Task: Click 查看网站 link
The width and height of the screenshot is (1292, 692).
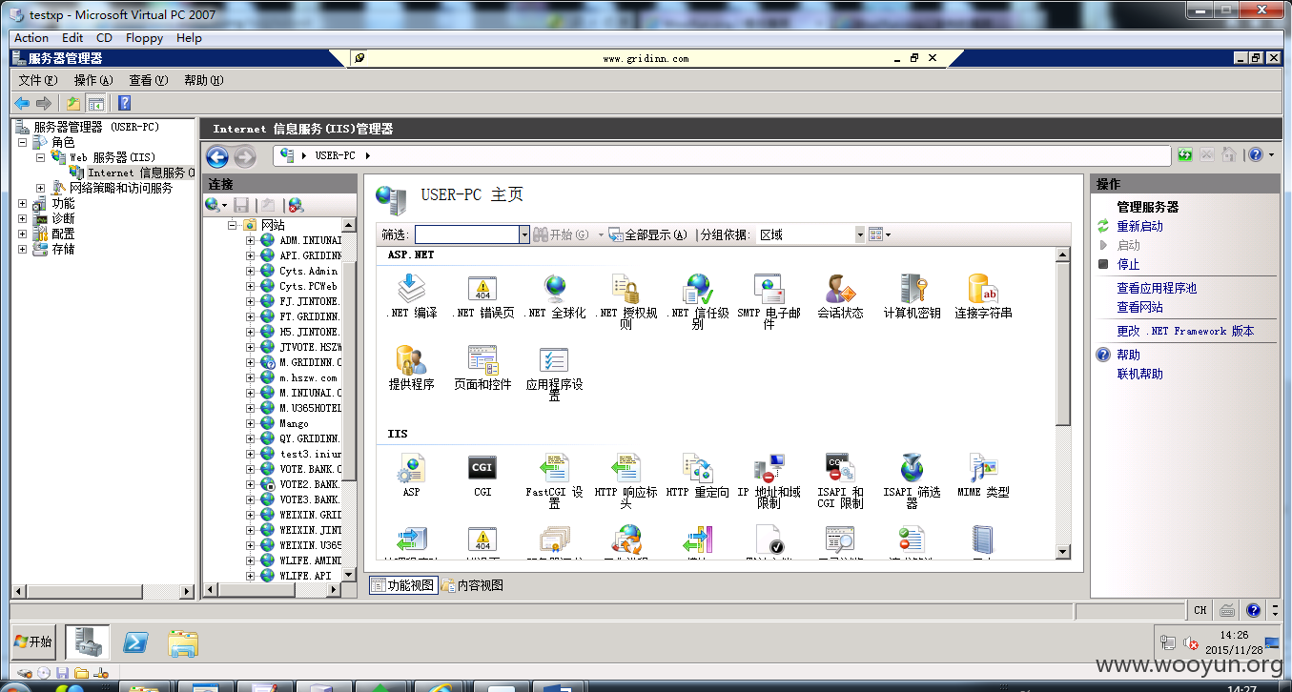Action: 1139,307
